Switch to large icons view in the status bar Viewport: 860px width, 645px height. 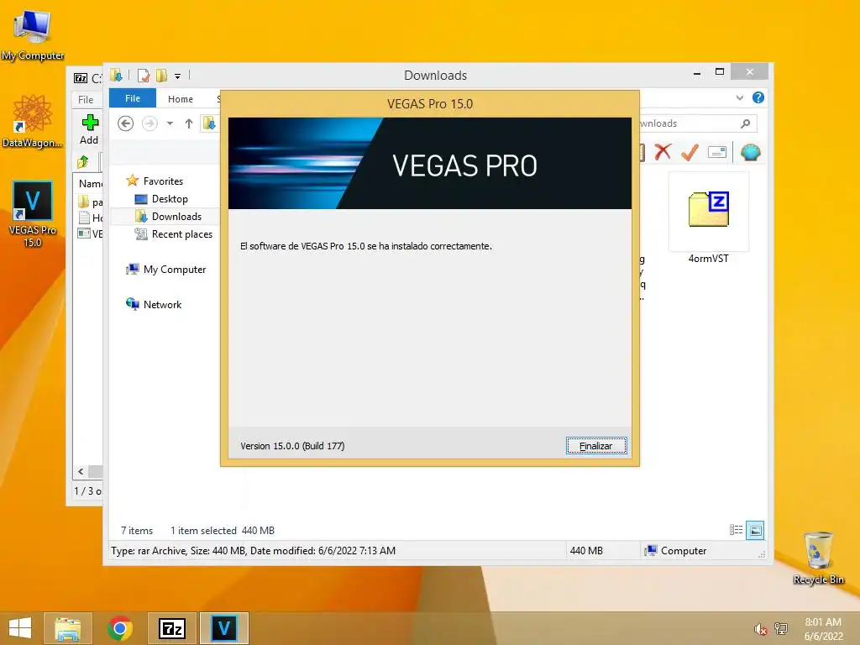[x=755, y=530]
